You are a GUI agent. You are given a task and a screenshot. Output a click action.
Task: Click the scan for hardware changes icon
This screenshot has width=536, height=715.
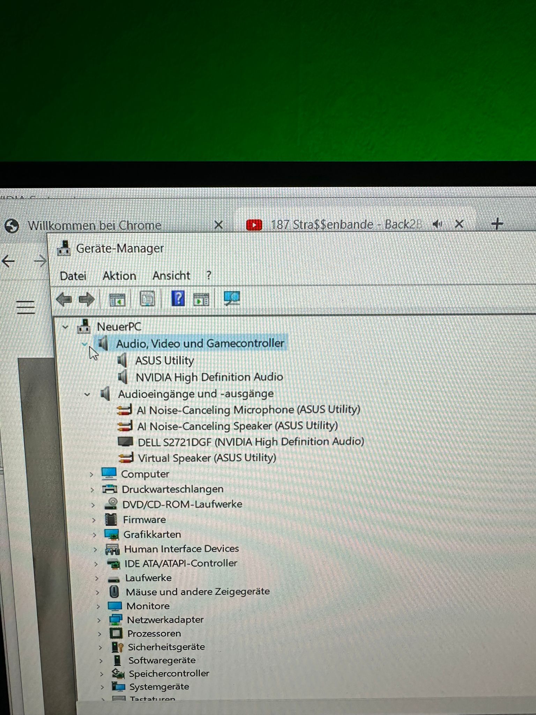232,298
